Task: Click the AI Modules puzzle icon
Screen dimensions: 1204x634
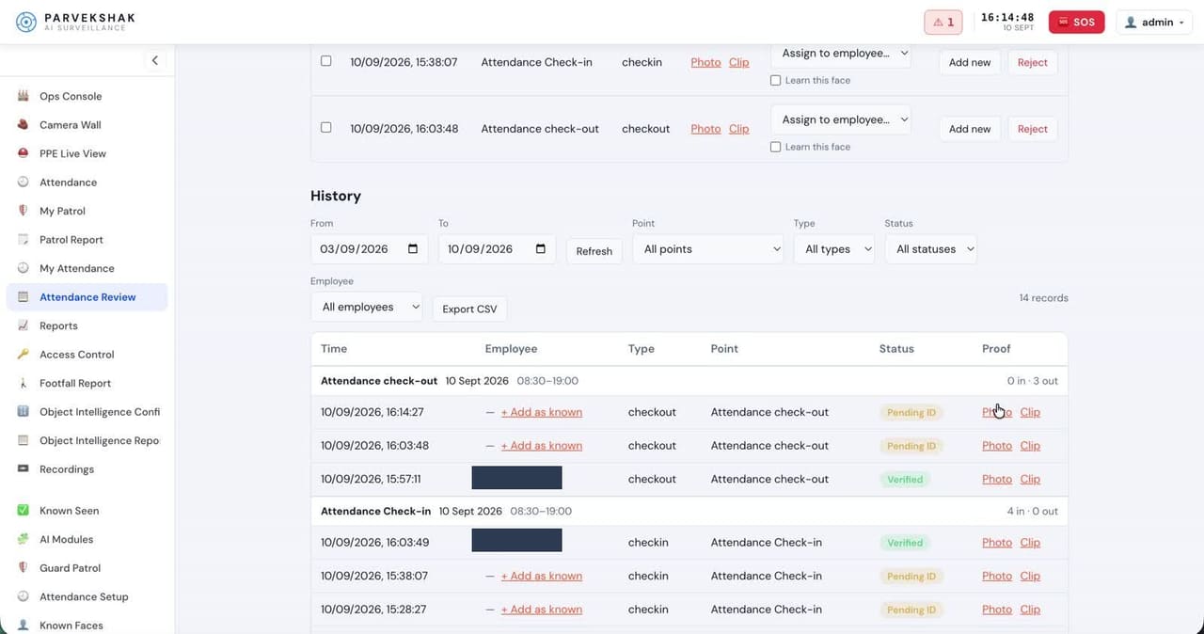Action: (x=23, y=539)
